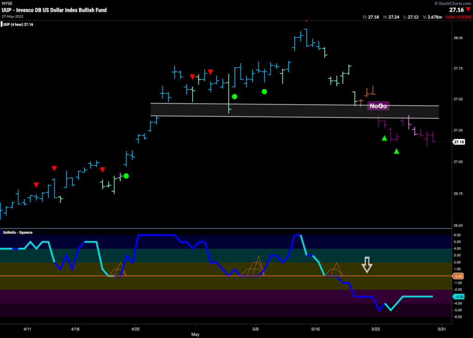Click the 5/9 date axis label
The height and width of the screenshot is (338, 473).
click(255, 329)
